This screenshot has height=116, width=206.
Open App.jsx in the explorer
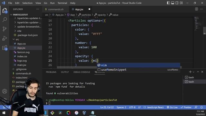[x=26, y=48]
